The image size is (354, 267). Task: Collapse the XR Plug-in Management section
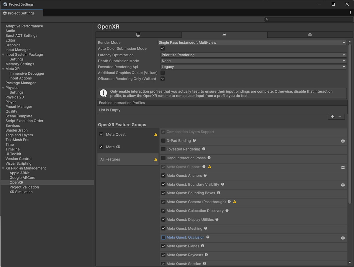[x=3, y=168]
